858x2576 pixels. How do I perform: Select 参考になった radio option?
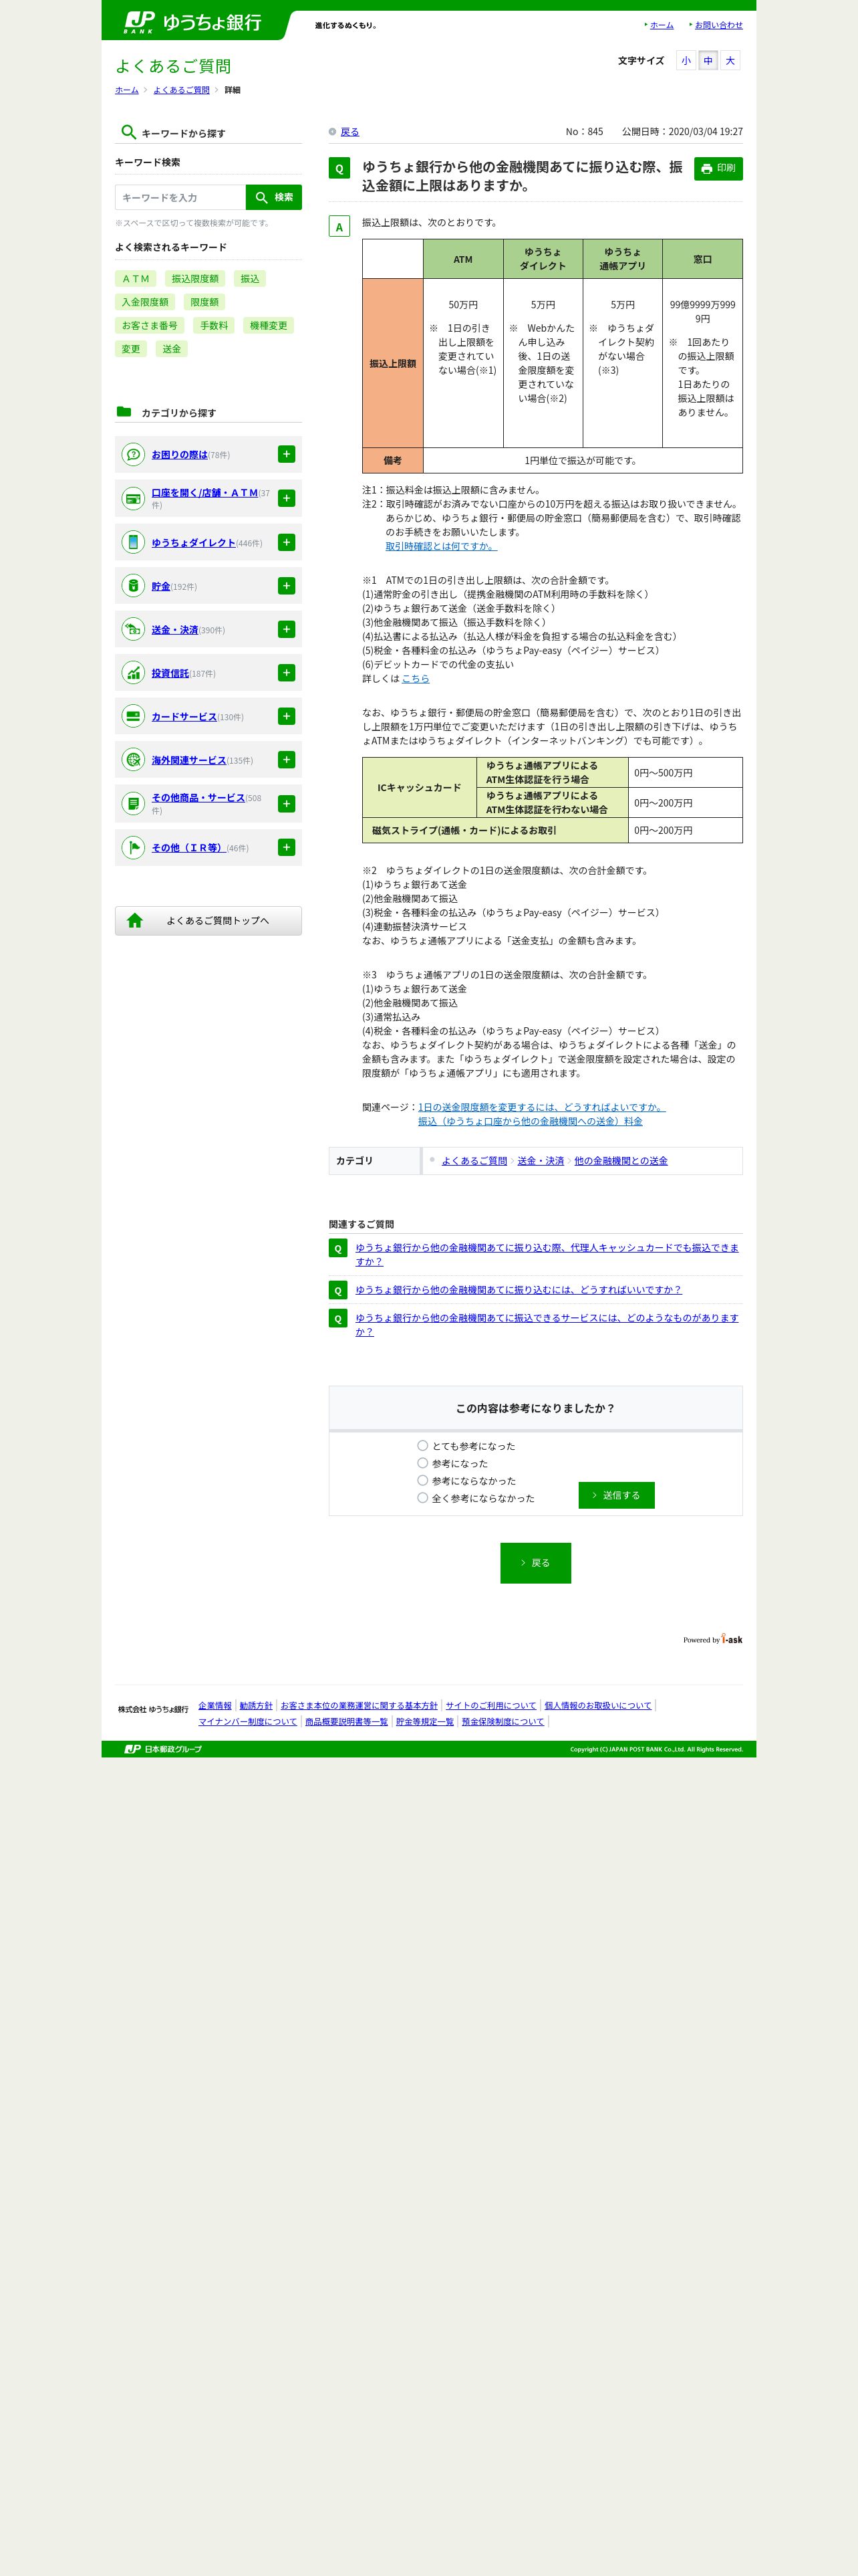click(x=422, y=1463)
